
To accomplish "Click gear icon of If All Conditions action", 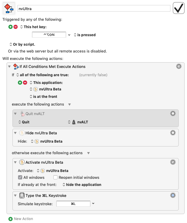I will [x=179, y=66].
